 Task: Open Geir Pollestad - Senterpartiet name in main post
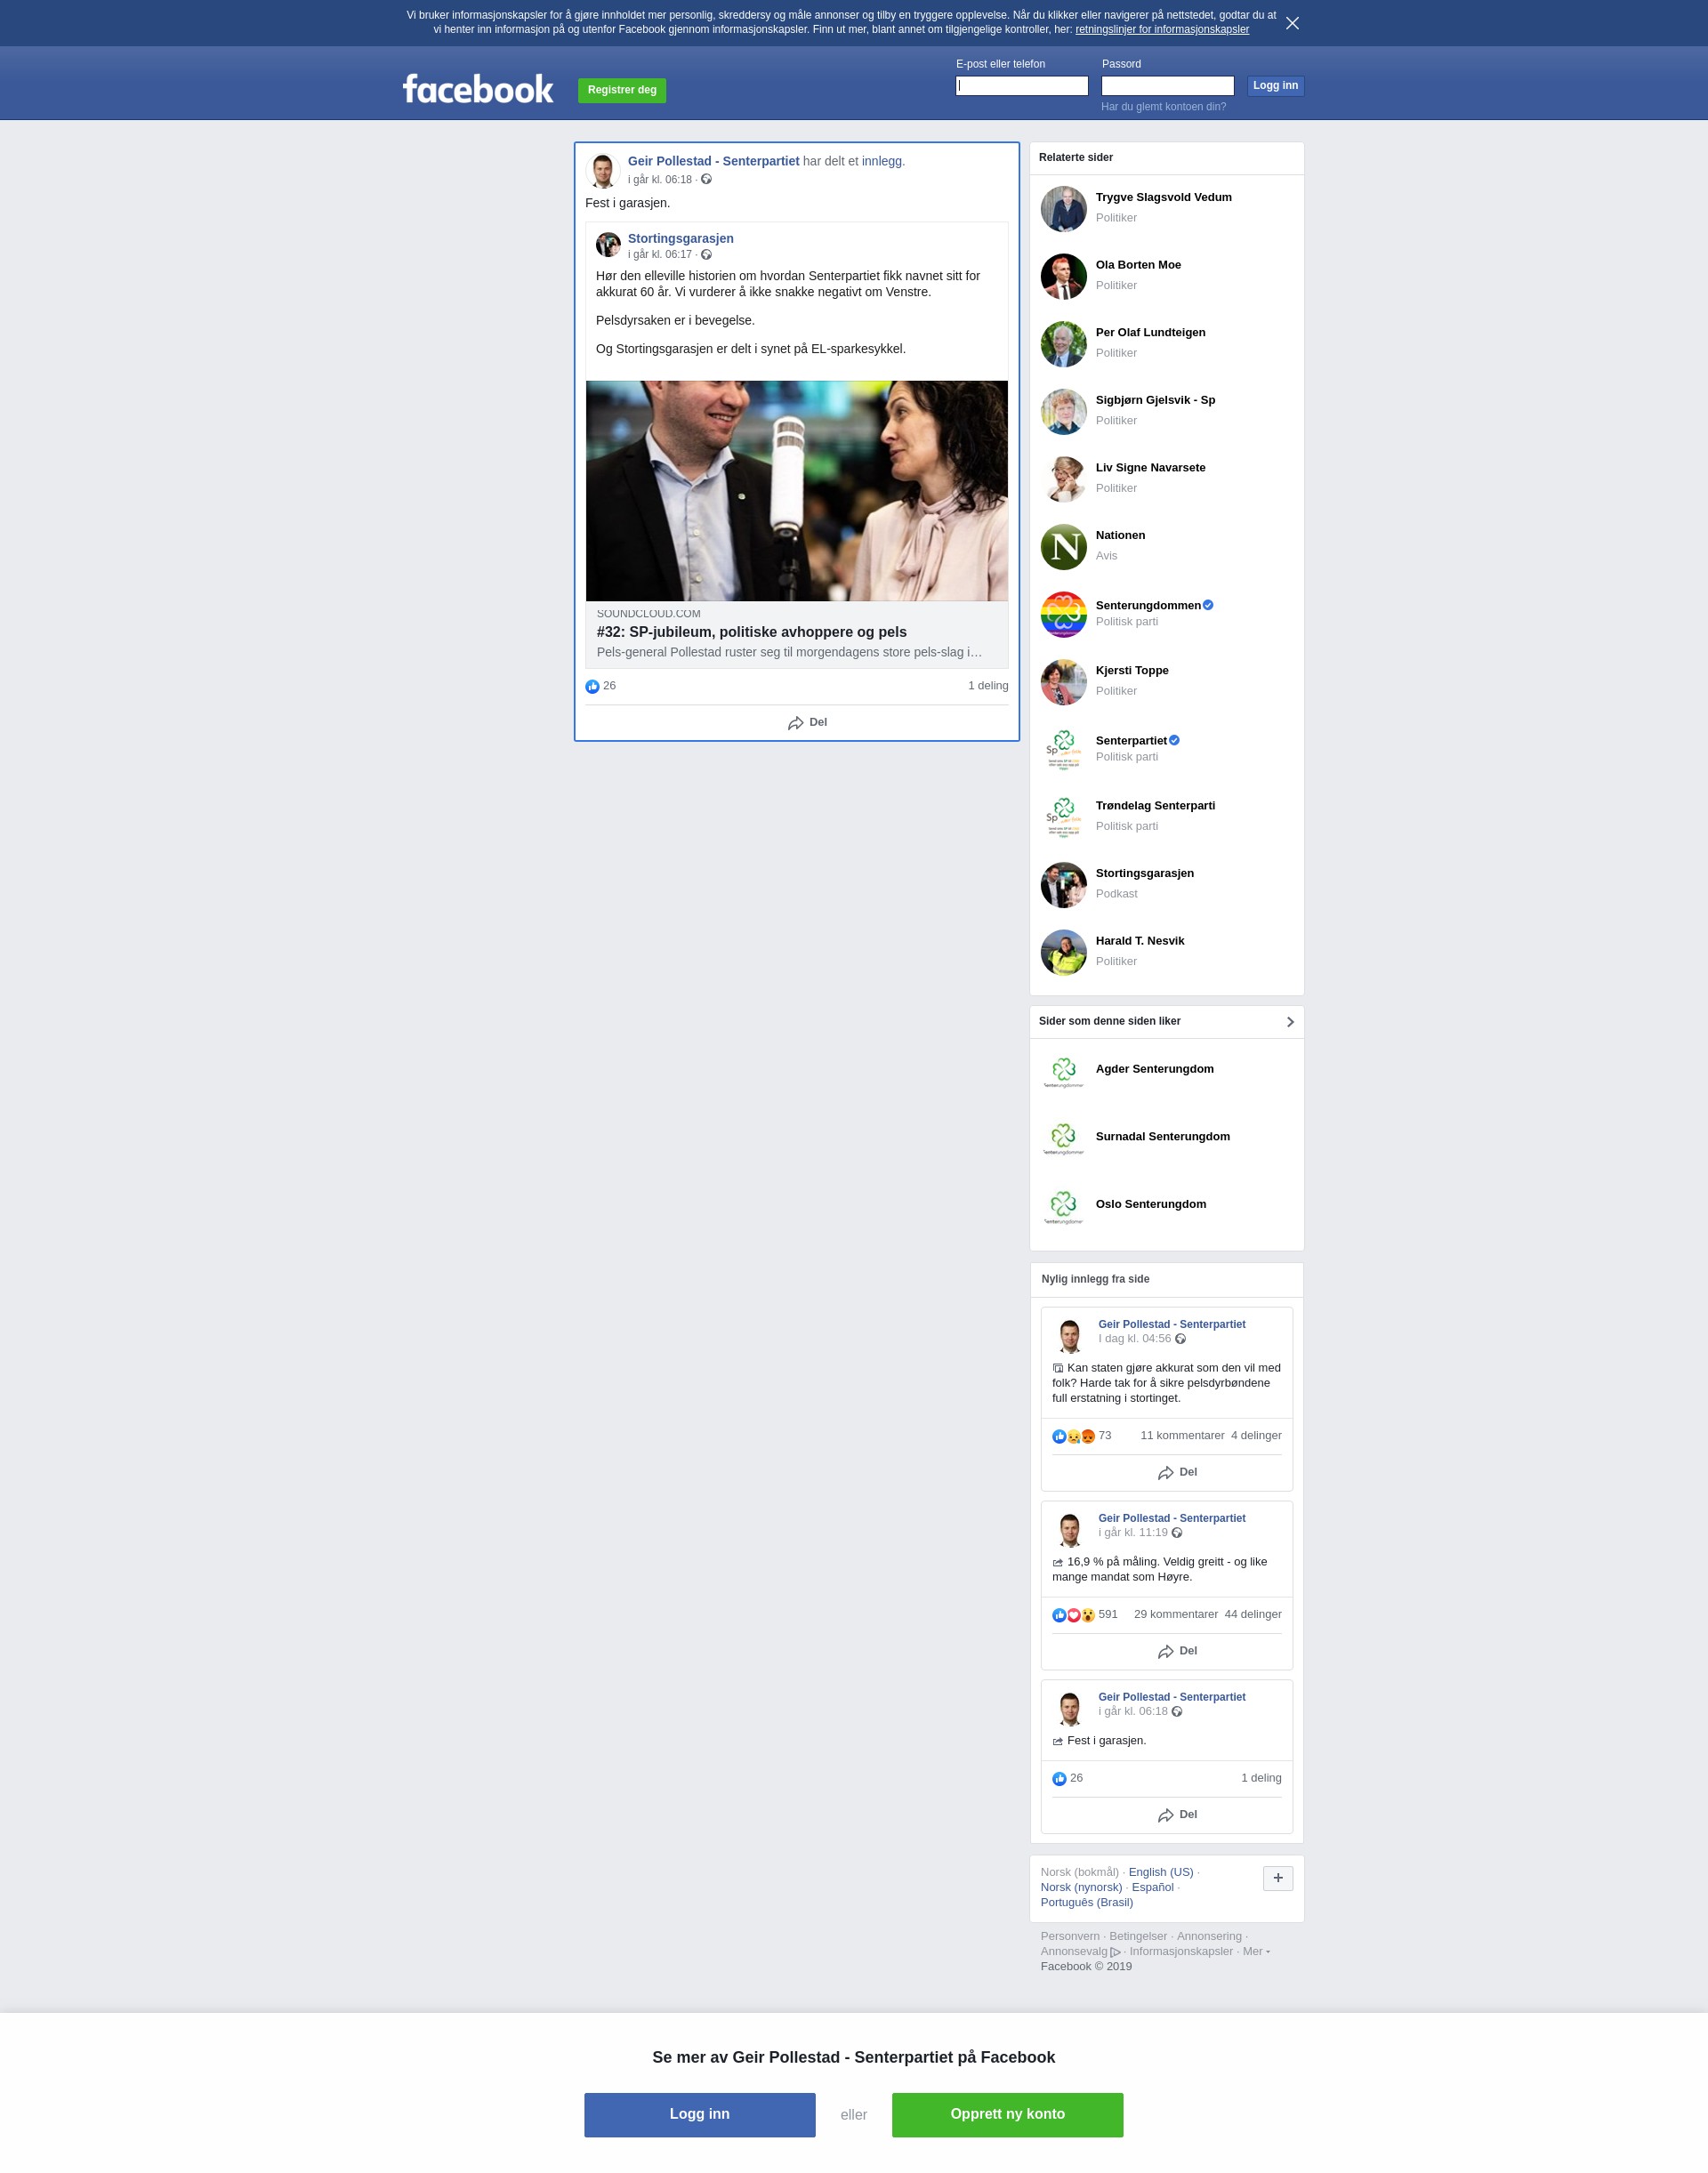(713, 161)
